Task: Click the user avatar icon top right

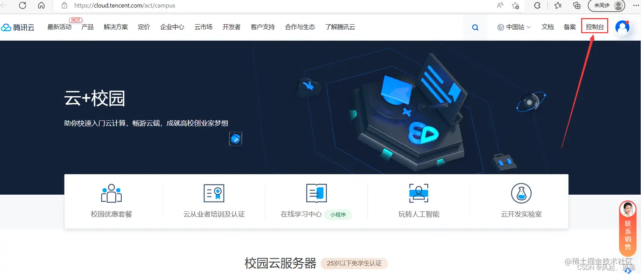Action: pyautogui.click(x=622, y=27)
